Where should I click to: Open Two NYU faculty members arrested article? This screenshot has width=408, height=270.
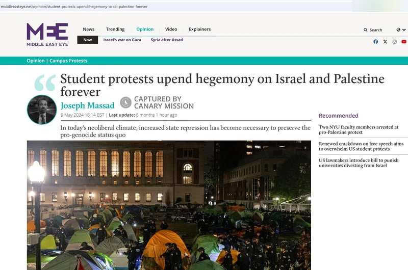point(359,130)
